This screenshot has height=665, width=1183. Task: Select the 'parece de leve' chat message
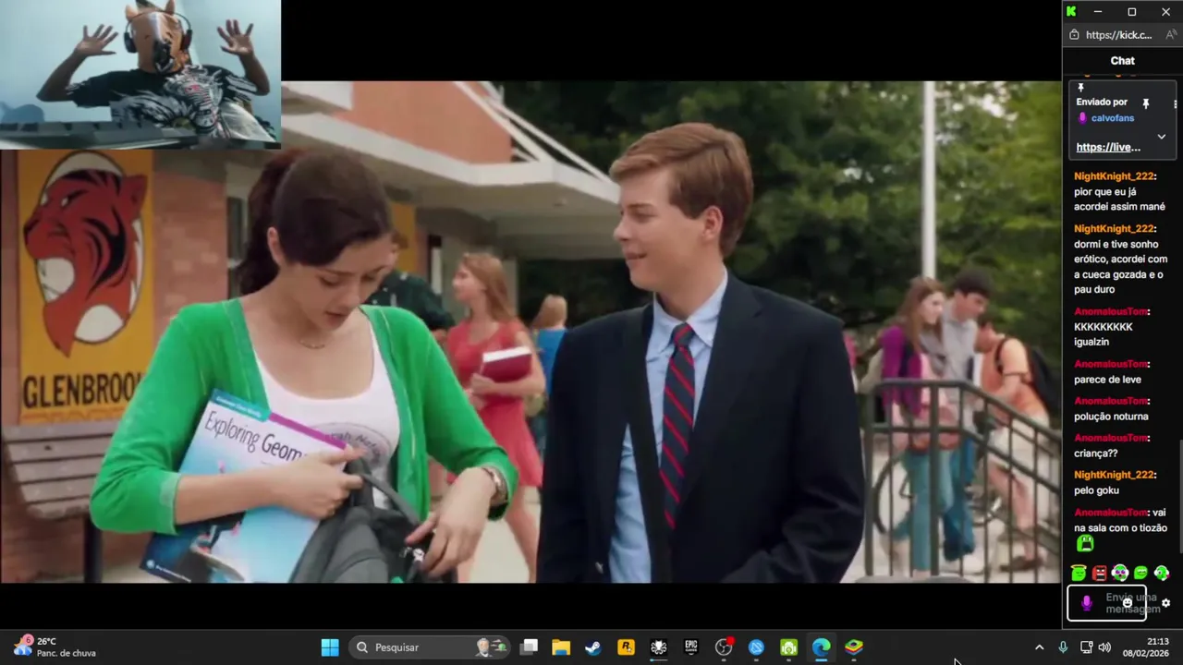coord(1107,380)
